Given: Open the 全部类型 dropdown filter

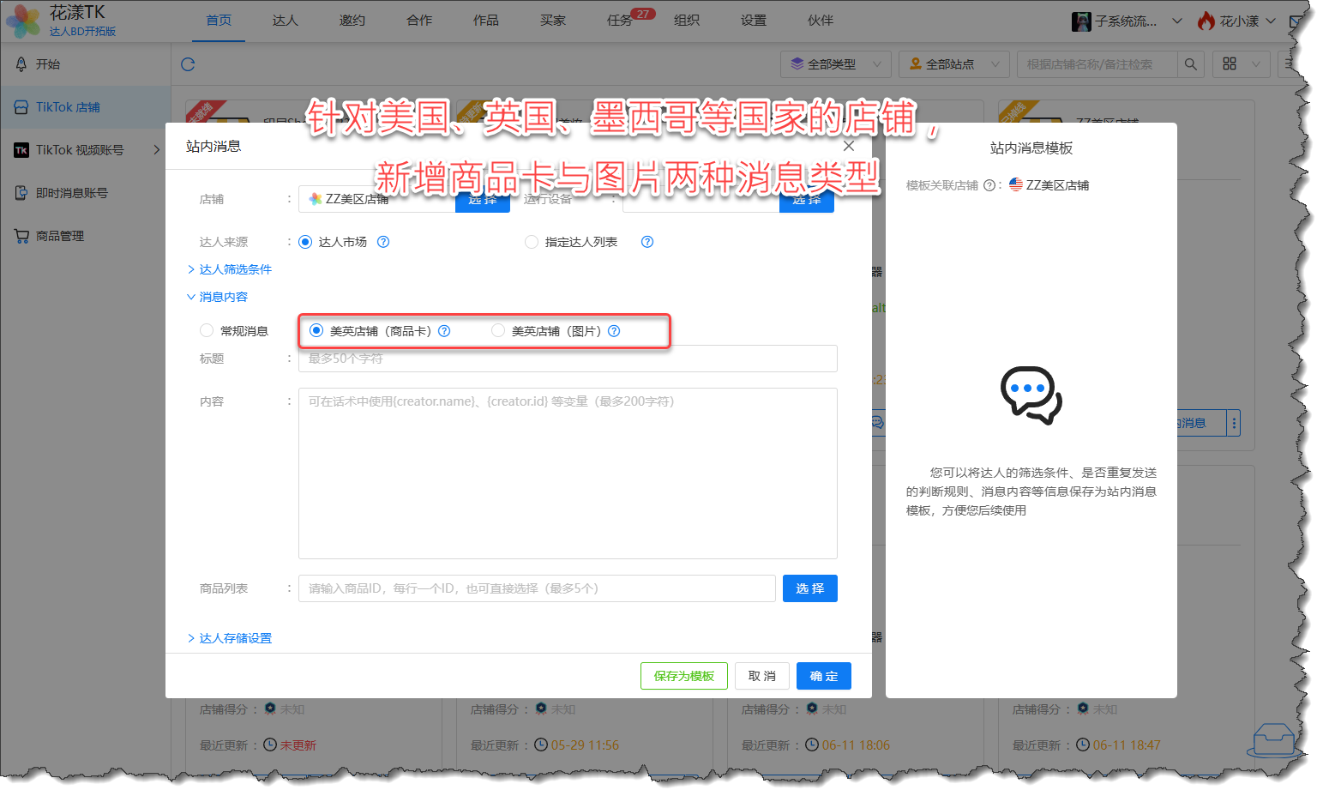Looking at the screenshot, I should tap(835, 64).
